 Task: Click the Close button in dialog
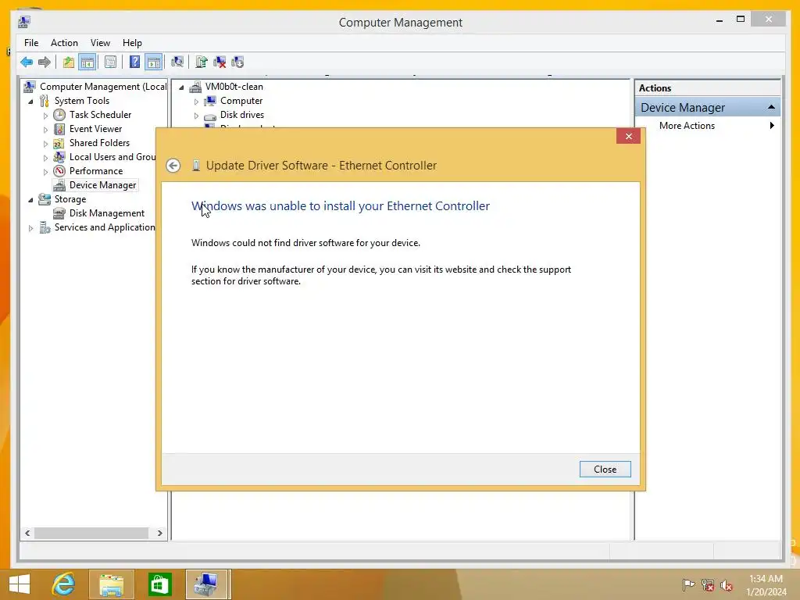tap(605, 470)
